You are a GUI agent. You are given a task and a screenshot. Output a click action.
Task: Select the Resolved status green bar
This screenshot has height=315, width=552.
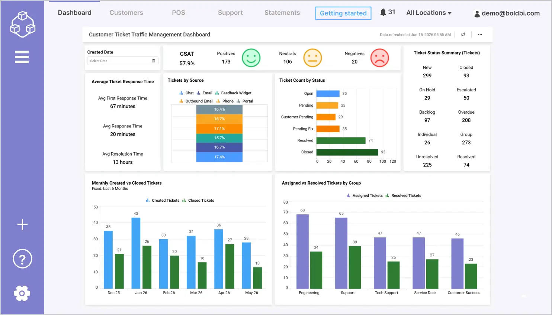point(341,140)
